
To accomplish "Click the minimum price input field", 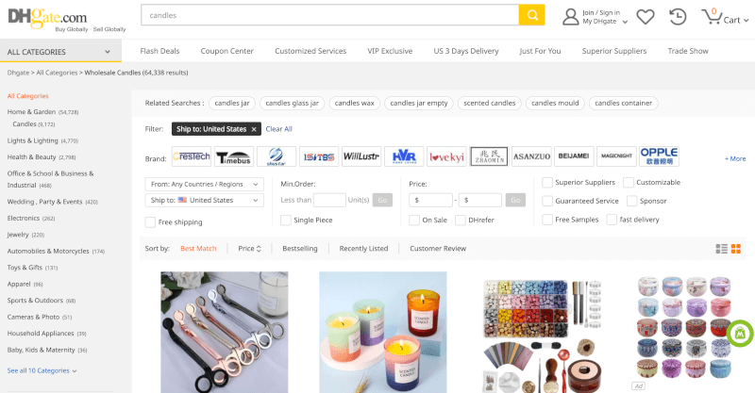I will click(x=430, y=200).
